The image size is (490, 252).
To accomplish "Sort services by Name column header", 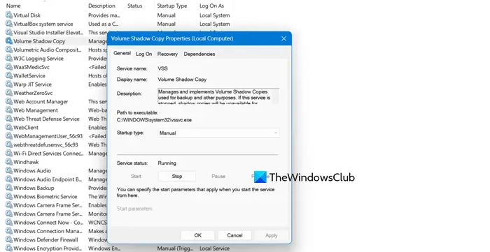I will point(13,6).
